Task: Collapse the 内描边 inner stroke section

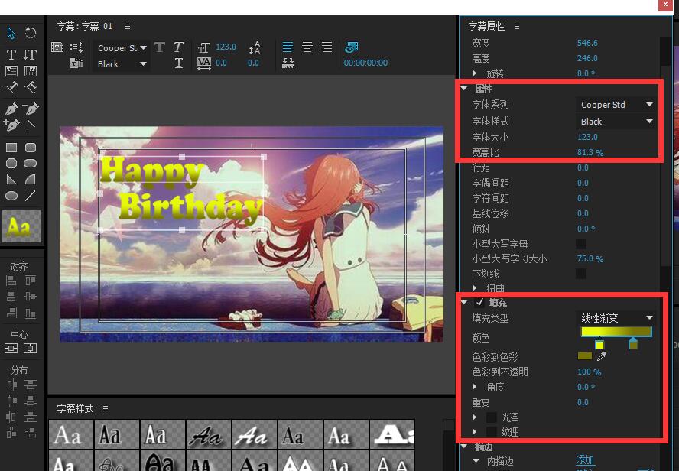Action: 476,461
